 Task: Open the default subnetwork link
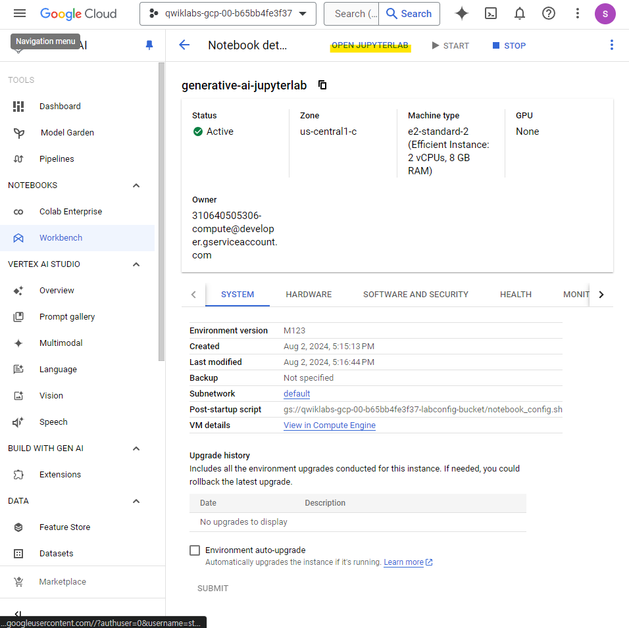pyautogui.click(x=297, y=394)
